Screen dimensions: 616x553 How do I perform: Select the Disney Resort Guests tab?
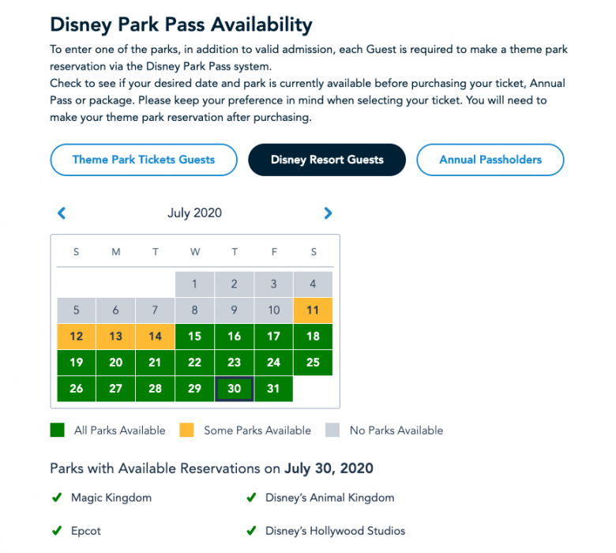(327, 160)
